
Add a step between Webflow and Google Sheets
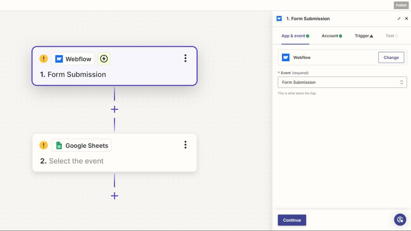[114, 109]
